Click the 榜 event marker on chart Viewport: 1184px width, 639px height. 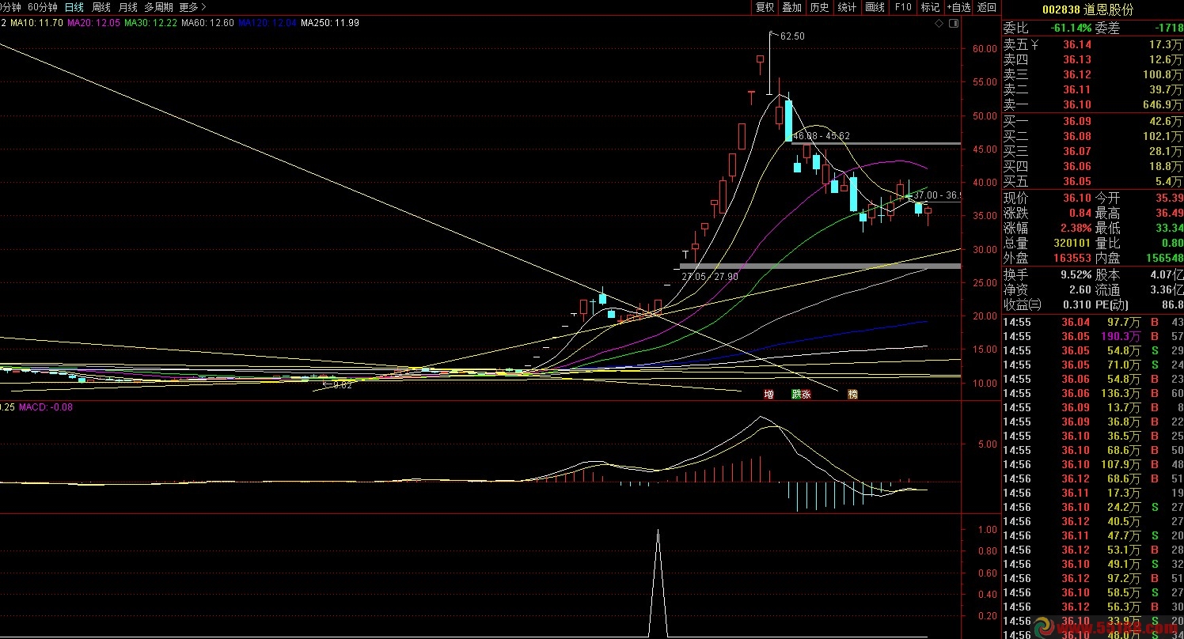[x=852, y=394]
